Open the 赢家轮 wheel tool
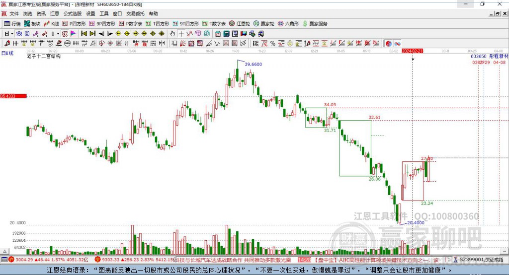 263,24
